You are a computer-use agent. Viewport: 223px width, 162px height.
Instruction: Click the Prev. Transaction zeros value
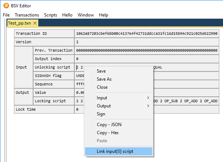[146, 51]
